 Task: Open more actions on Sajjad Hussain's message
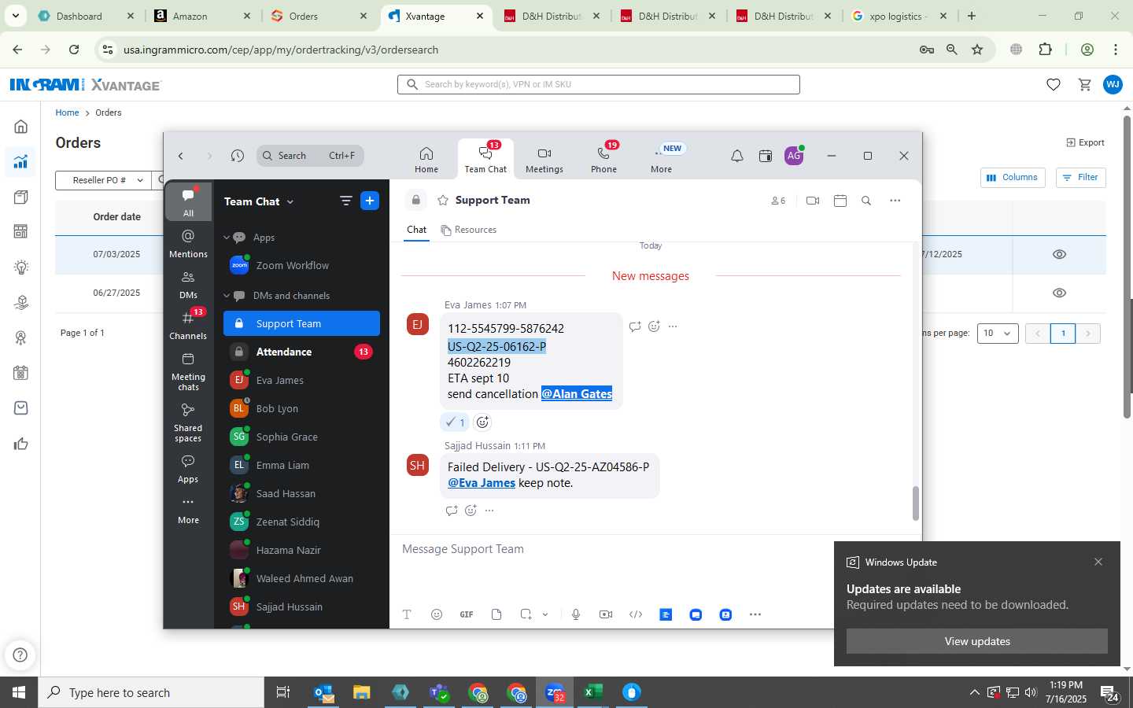point(489,511)
